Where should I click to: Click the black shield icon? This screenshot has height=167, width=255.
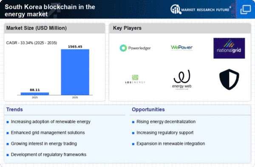[x=229, y=79]
